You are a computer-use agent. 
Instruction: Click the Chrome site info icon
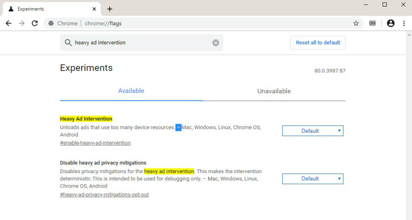coord(51,23)
